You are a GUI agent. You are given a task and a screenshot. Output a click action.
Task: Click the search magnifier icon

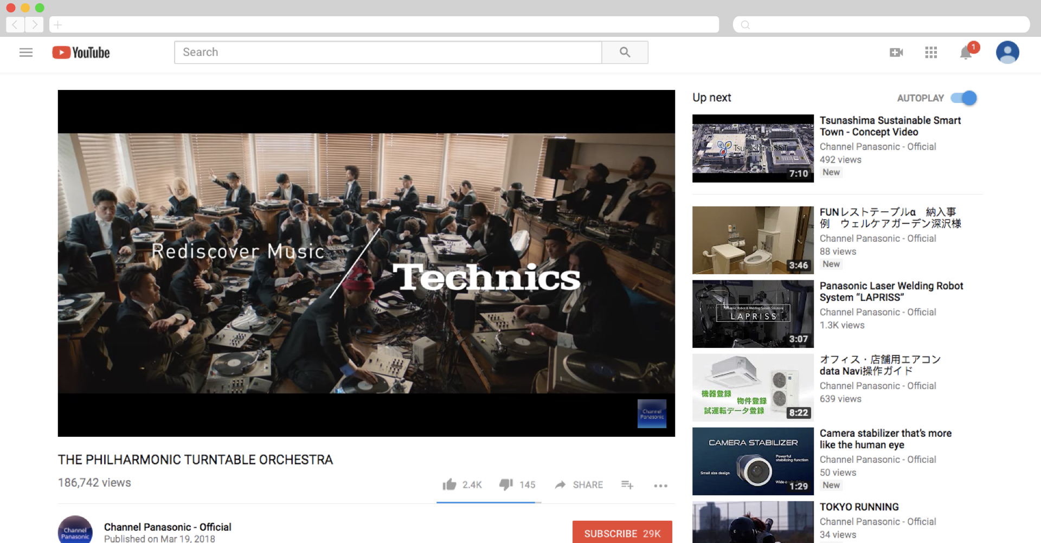624,52
